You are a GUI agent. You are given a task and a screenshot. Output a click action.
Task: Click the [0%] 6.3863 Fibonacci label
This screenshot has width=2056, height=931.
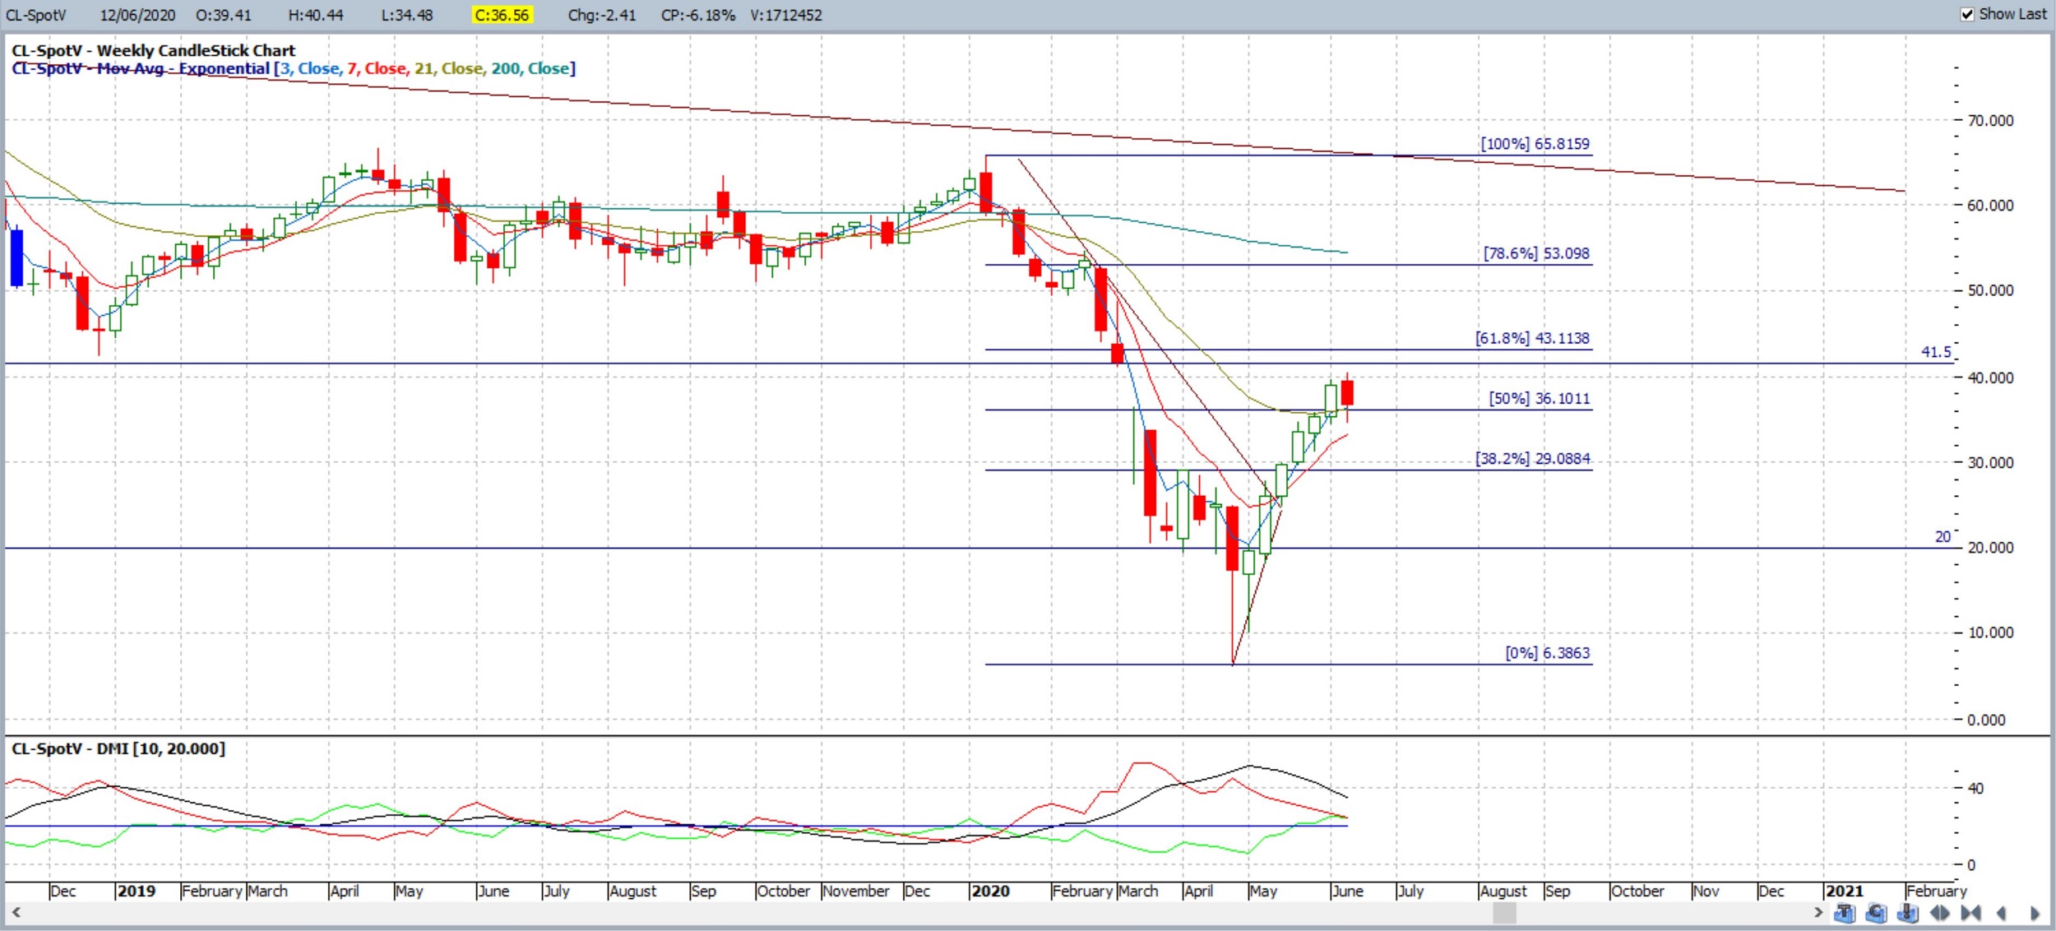(x=1548, y=653)
